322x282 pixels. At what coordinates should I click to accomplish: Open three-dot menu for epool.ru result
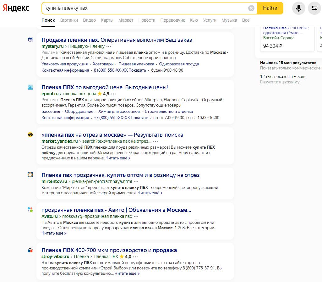pos(113,94)
